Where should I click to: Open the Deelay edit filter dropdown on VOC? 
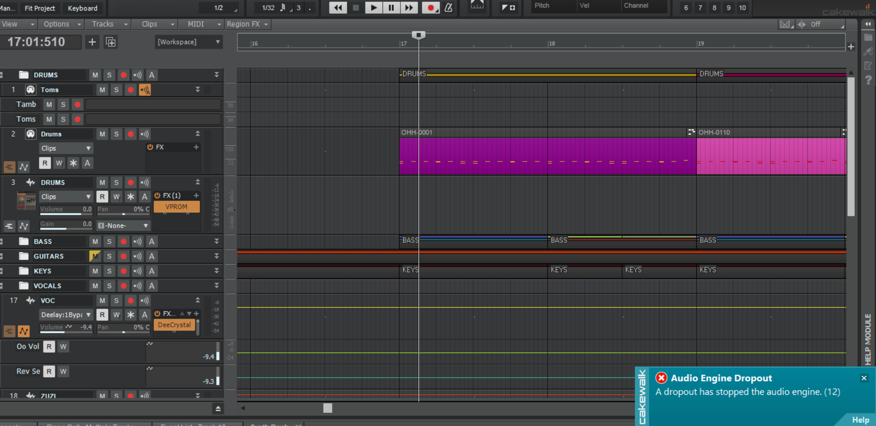point(66,315)
